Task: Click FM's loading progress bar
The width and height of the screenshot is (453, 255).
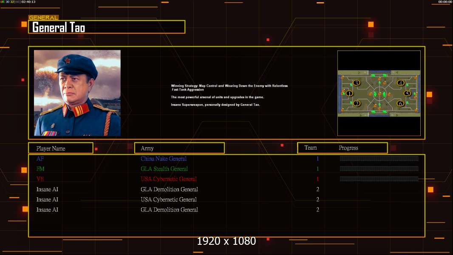Action: pyautogui.click(x=379, y=168)
